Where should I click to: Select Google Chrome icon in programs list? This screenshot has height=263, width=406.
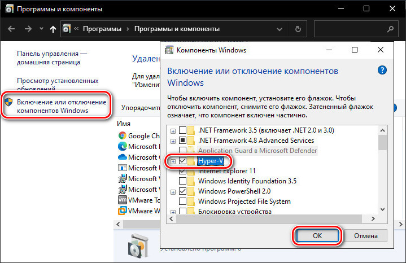pos(122,135)
